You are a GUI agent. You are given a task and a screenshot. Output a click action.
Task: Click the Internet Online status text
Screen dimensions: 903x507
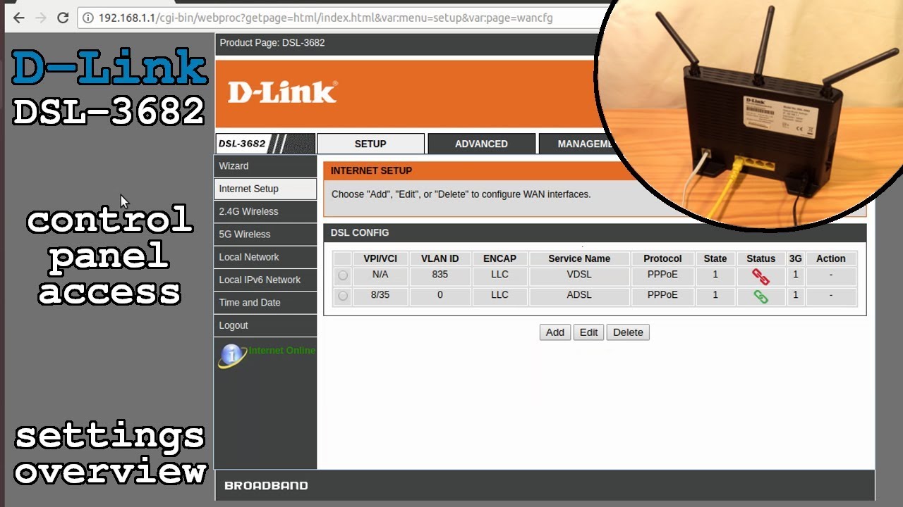(x=282, y=351)
